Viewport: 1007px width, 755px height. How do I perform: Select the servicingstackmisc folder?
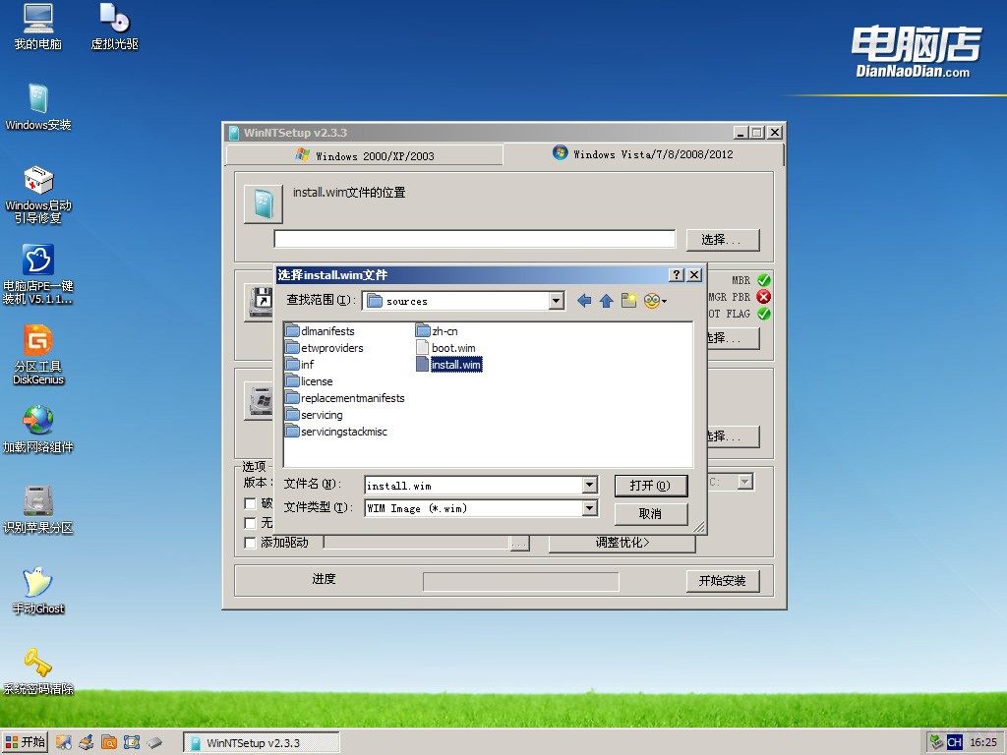(336, 432)
